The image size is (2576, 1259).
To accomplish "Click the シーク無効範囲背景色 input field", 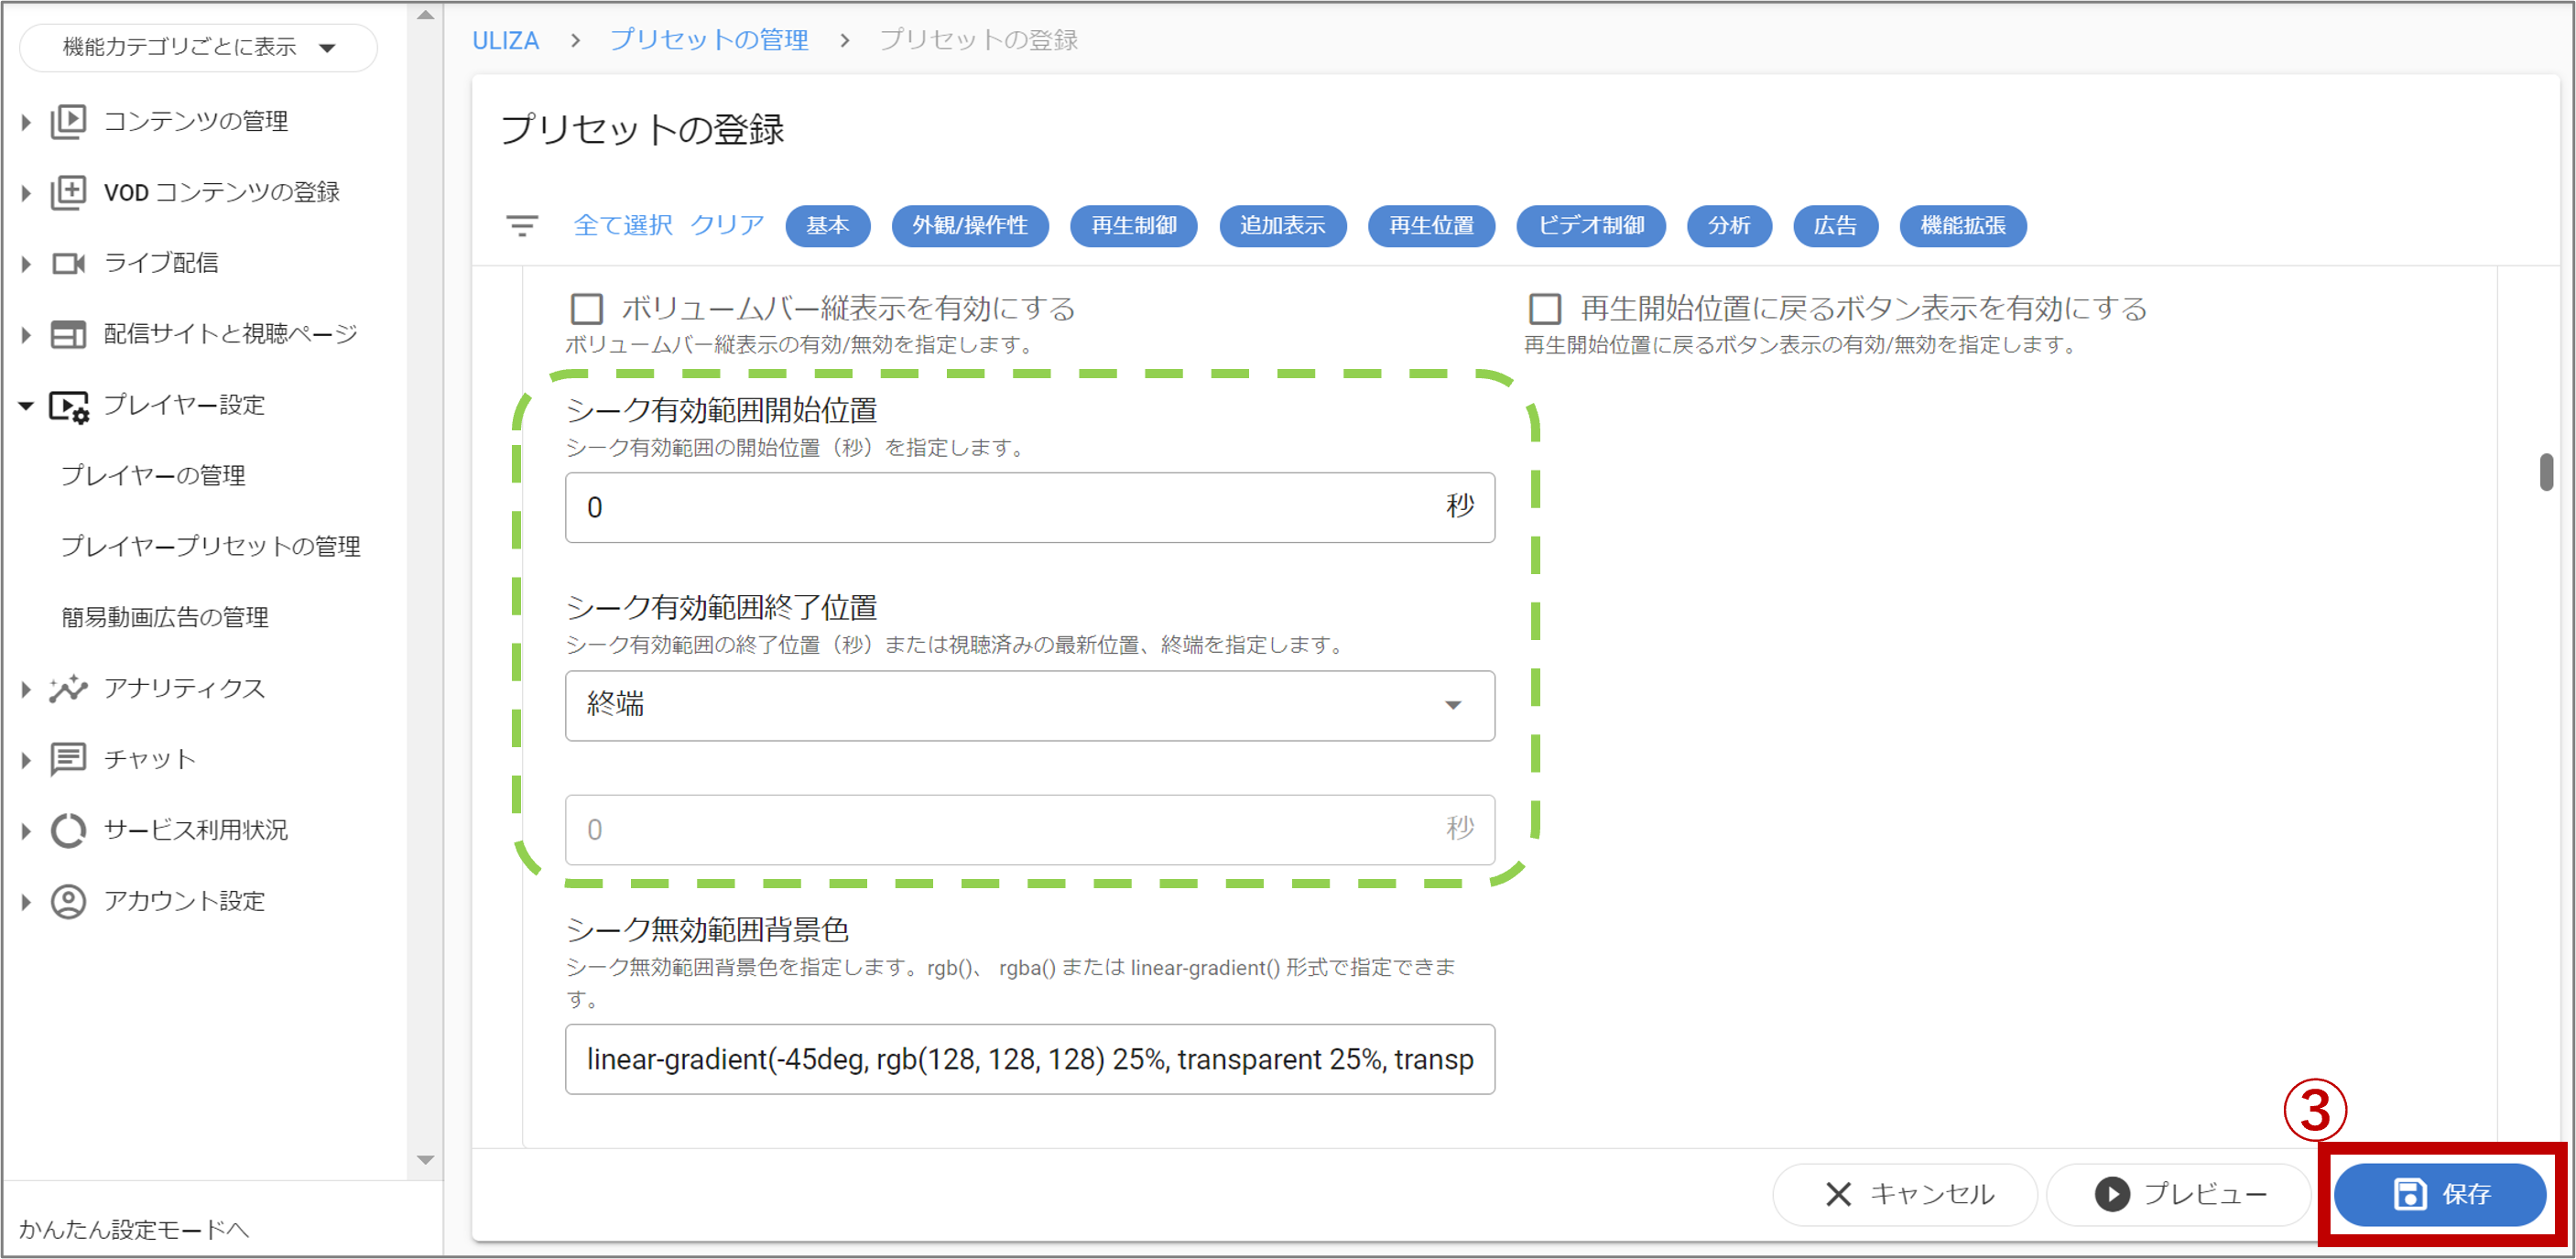I will 1029,1059.
